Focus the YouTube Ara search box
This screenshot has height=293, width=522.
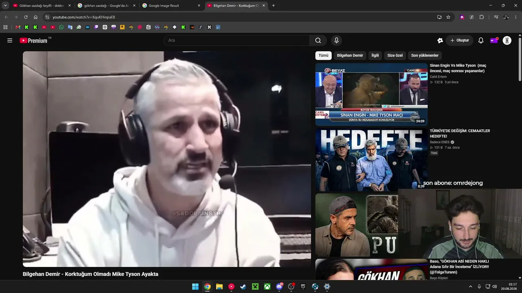[x=237, y=40]
